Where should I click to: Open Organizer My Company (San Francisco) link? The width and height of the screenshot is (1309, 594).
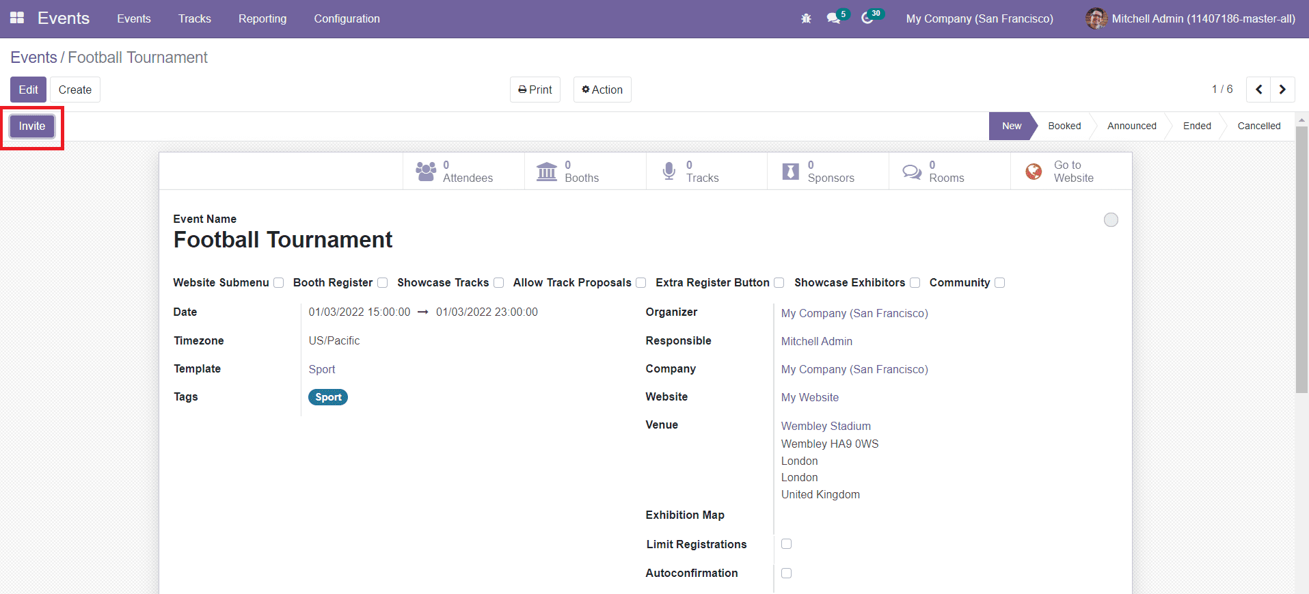click(854, 313)
